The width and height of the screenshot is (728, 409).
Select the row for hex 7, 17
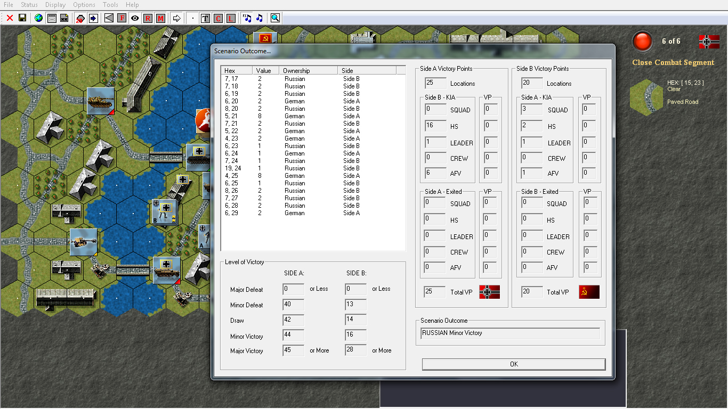313,79
